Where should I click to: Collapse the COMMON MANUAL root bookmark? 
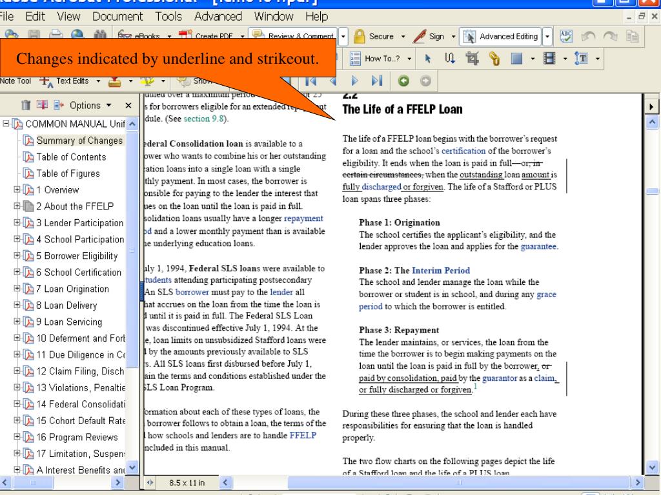point(6,123)
